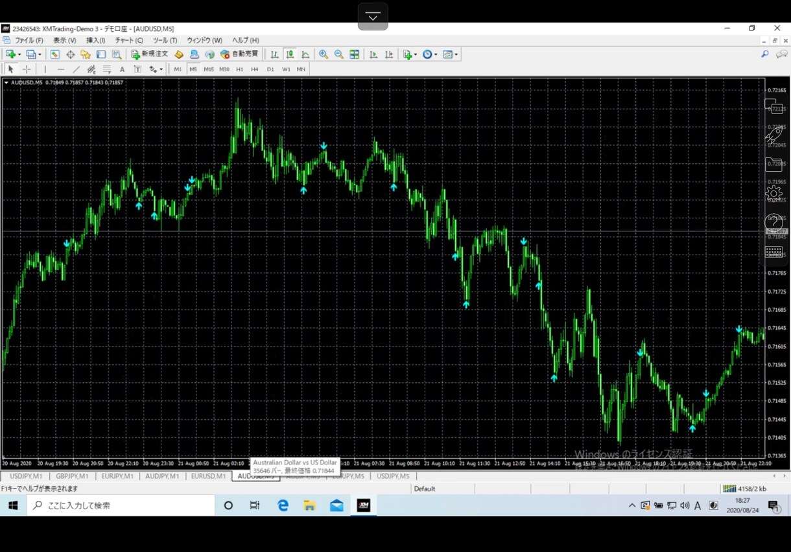Draw a horizontal line

[61, 69]
